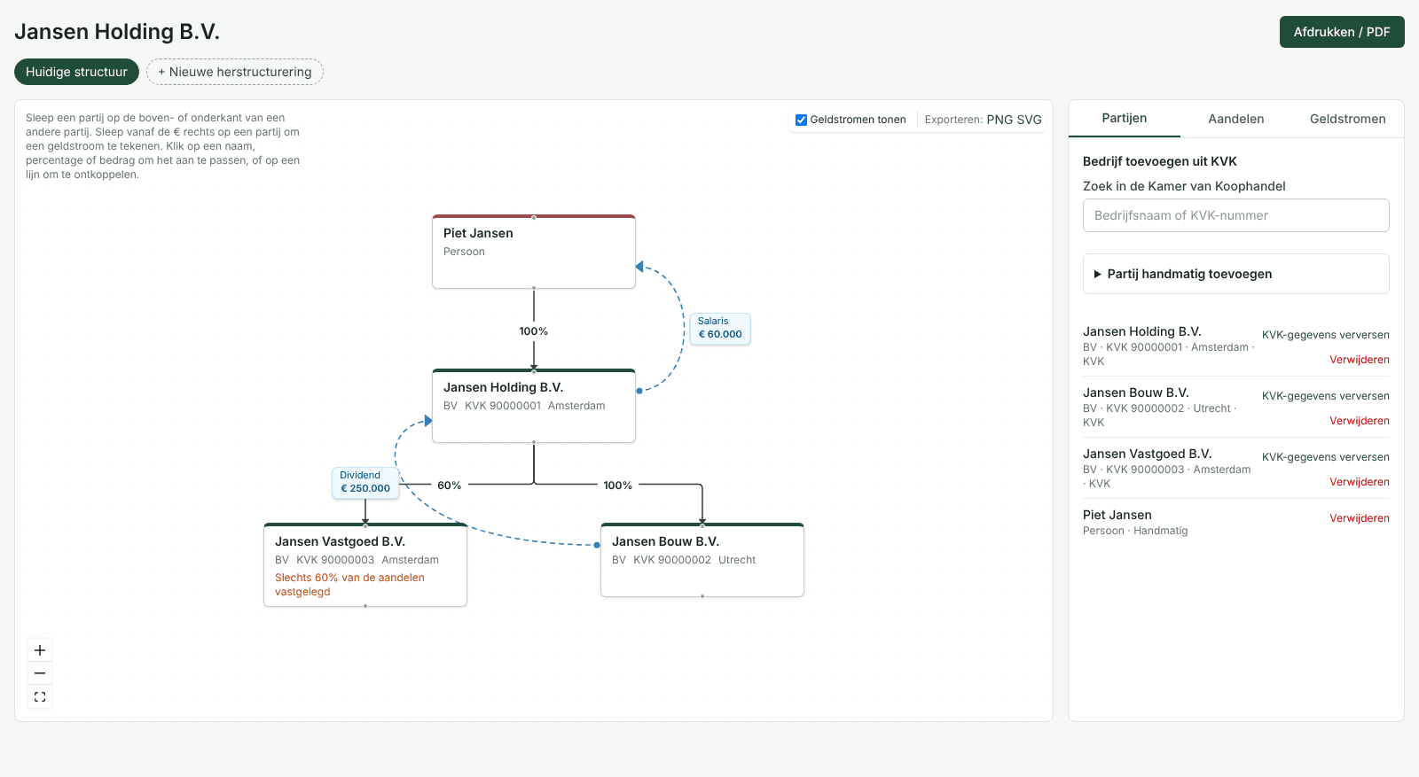Refresh KVK data for Jansen Vastgoed B.V.
The image size is (1419, 777).
1326,457
